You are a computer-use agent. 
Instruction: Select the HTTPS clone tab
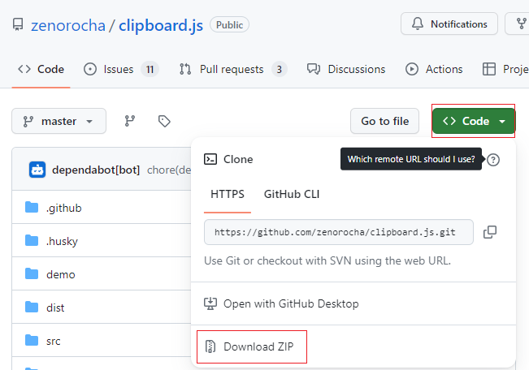click(228, 195)
